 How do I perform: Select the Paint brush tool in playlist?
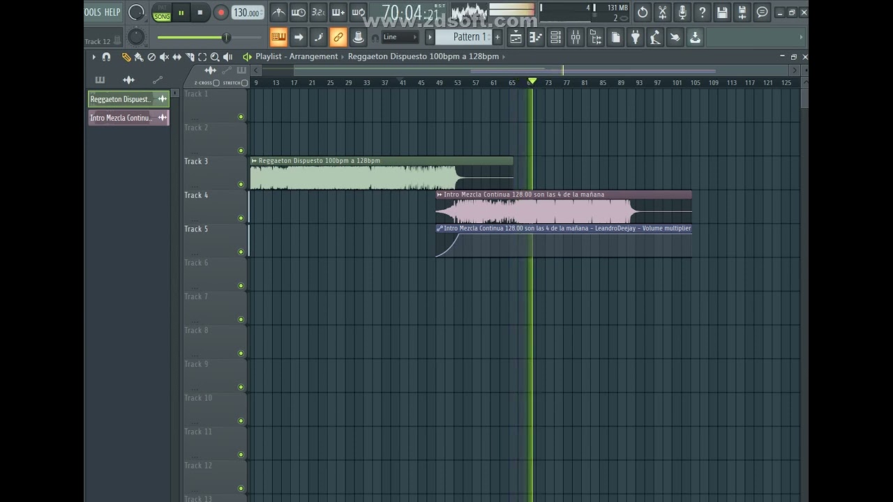(139, 57)
